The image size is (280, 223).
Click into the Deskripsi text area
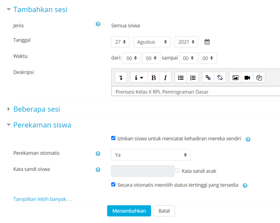(195, 92)
